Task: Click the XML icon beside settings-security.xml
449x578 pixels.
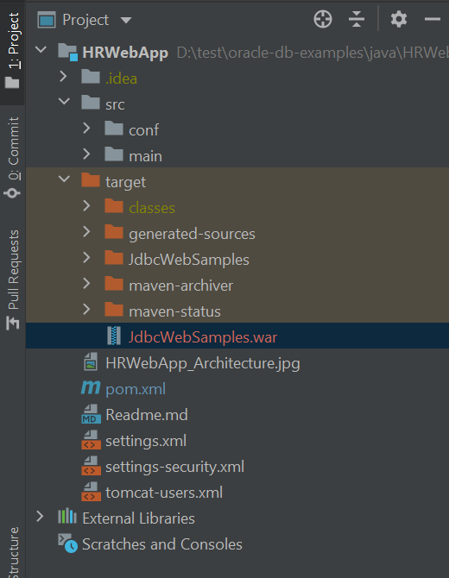Action: (91, 465)
